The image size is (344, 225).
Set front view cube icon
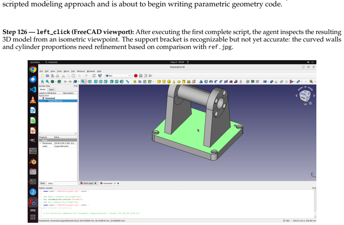96,81
